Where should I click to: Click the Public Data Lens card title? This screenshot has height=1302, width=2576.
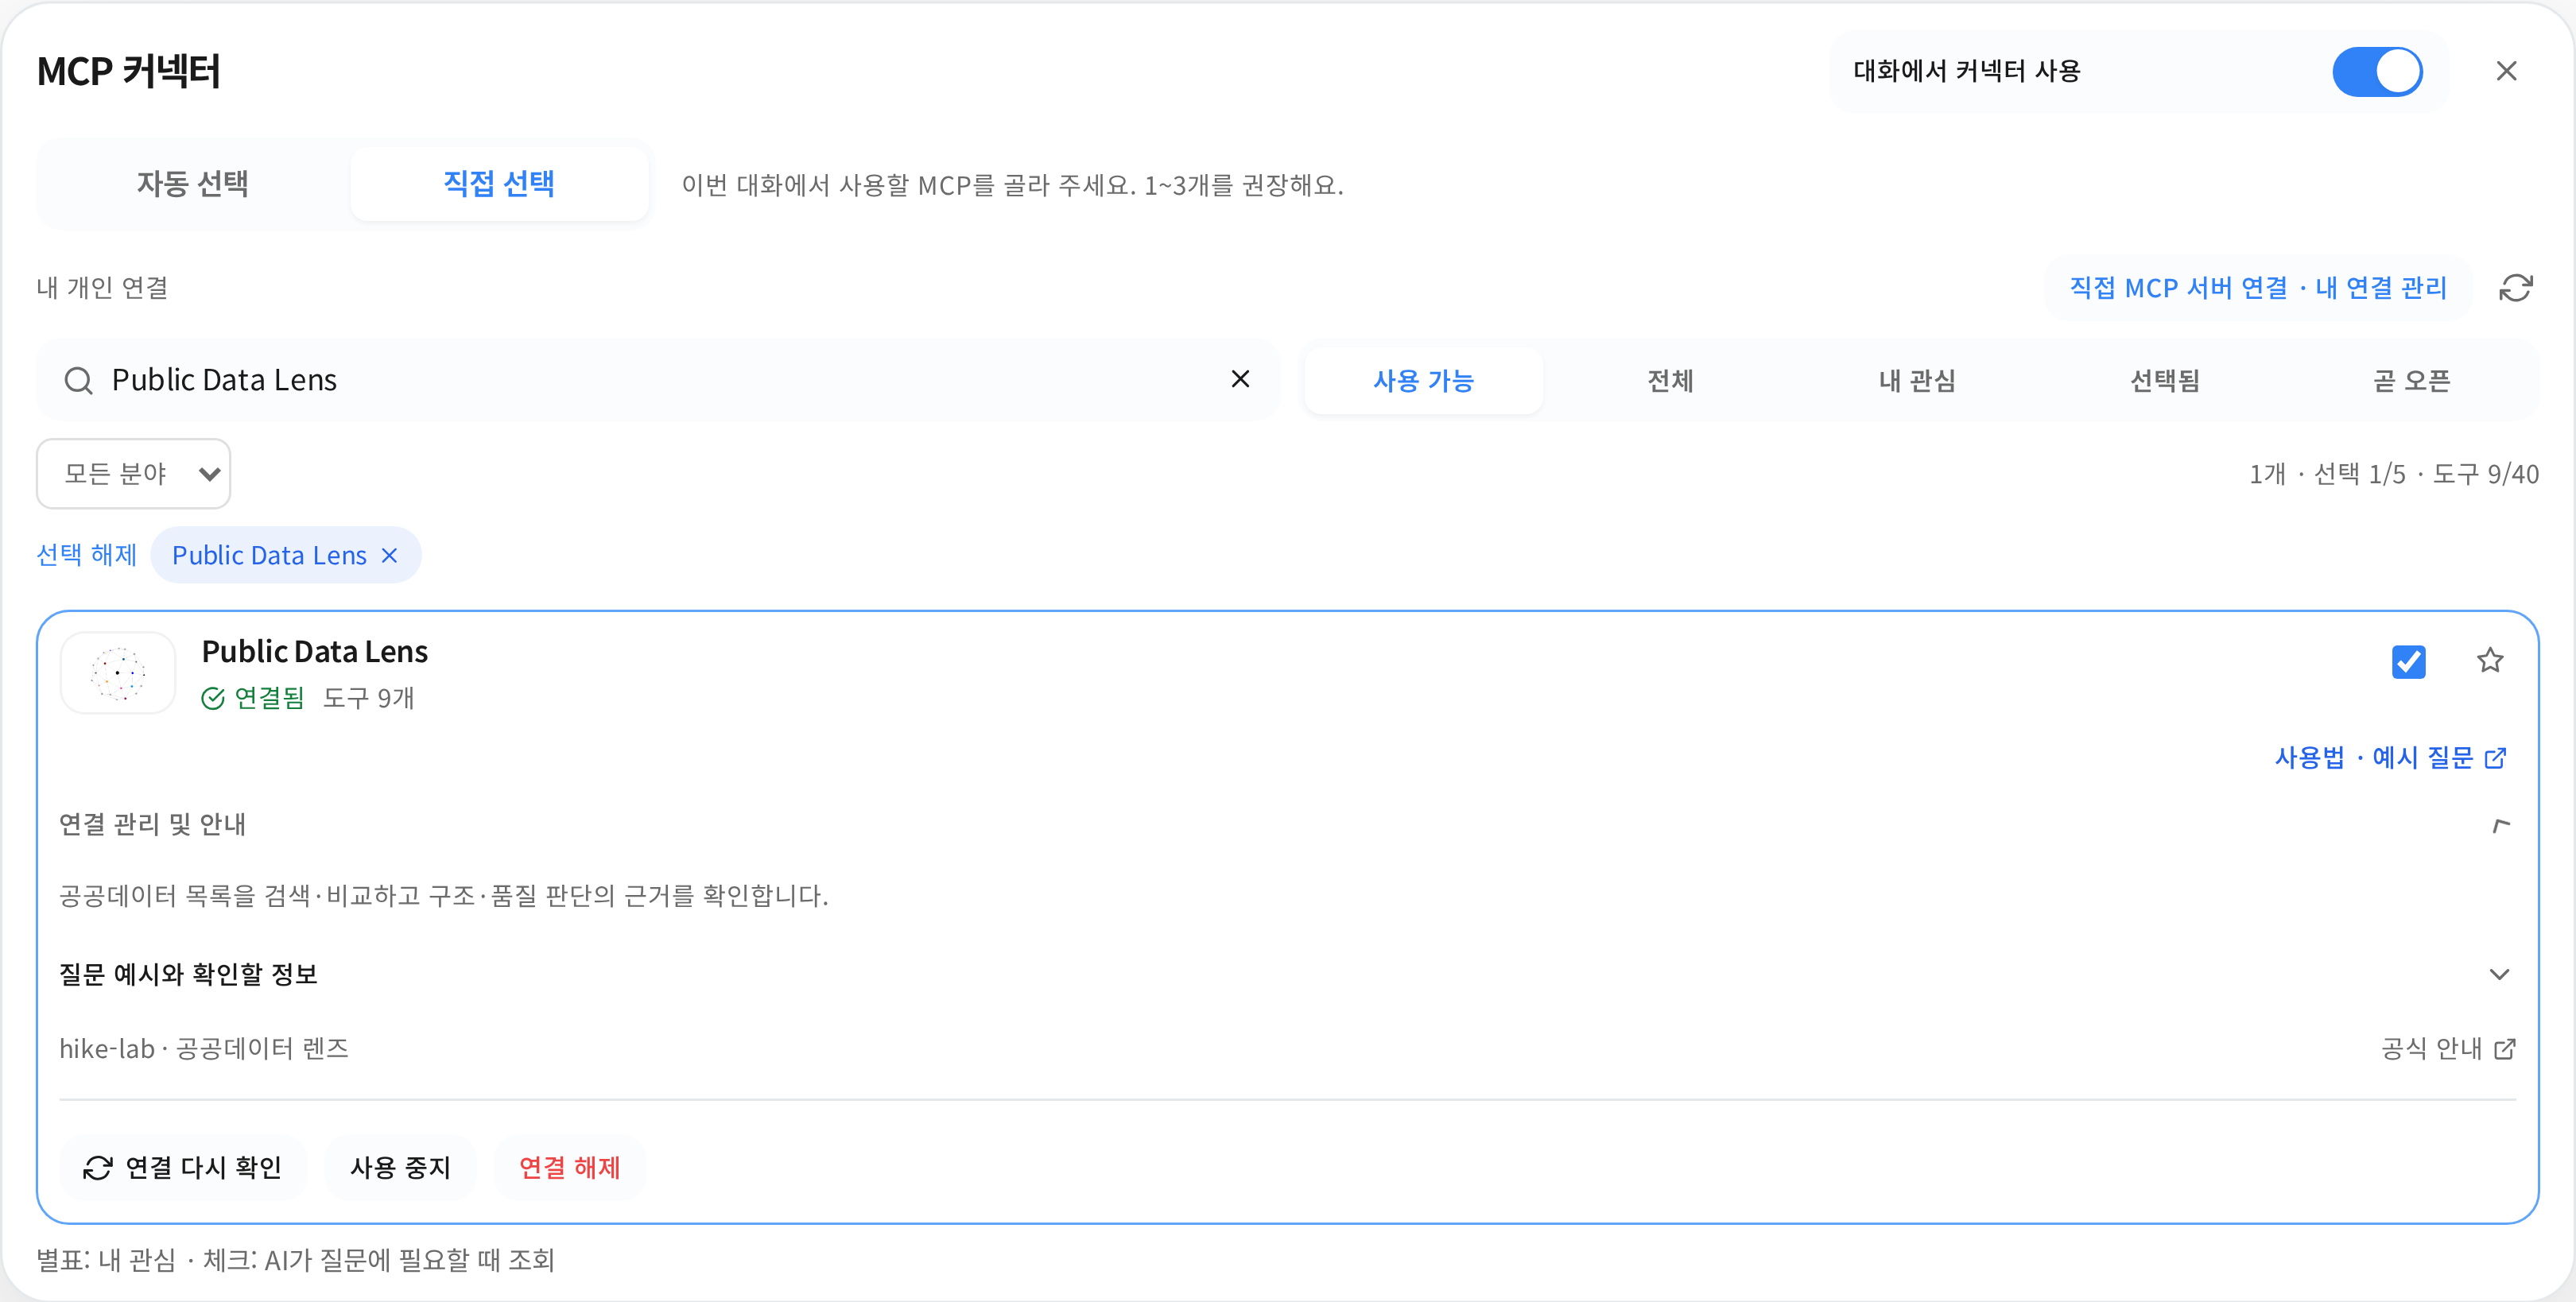pyautogui.click(x=315, y=652)
